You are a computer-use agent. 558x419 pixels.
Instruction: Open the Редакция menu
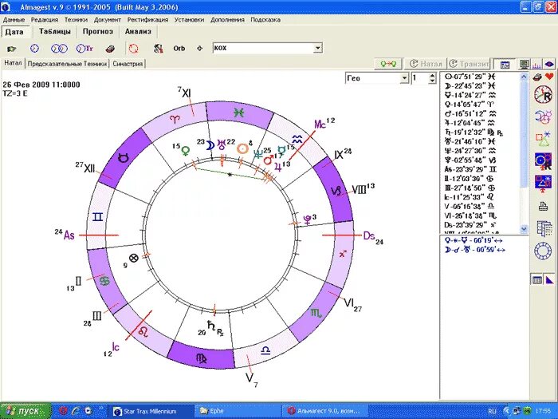tap(45, 20)
